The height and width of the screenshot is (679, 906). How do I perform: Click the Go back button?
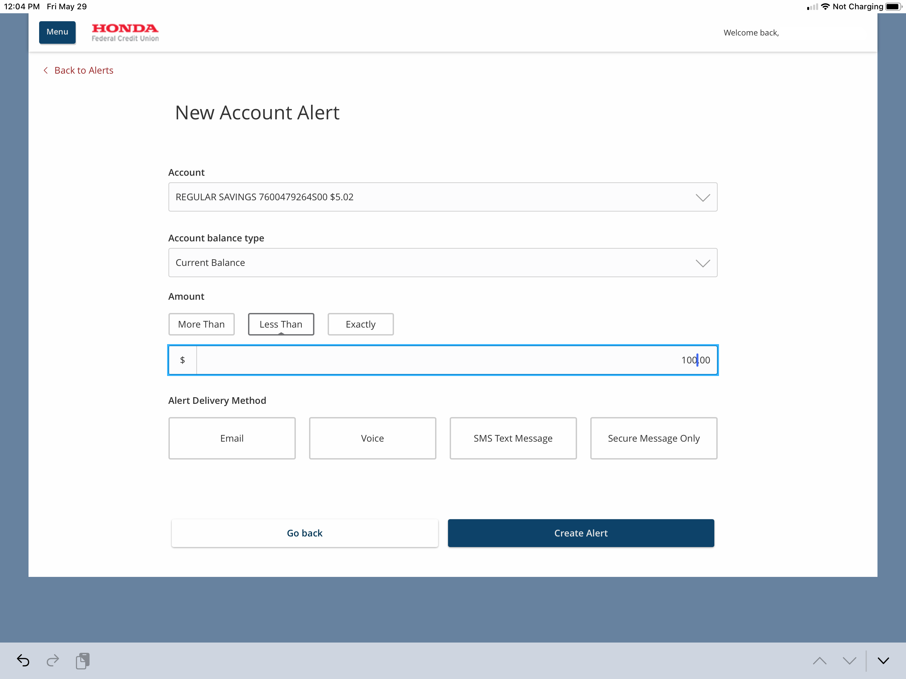[x=305, y=533]
